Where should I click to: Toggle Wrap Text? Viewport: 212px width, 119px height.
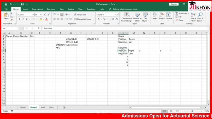click(80, 15)
